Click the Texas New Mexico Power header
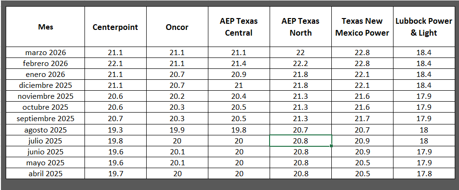The image size is (459, 190). coord(362,27)
